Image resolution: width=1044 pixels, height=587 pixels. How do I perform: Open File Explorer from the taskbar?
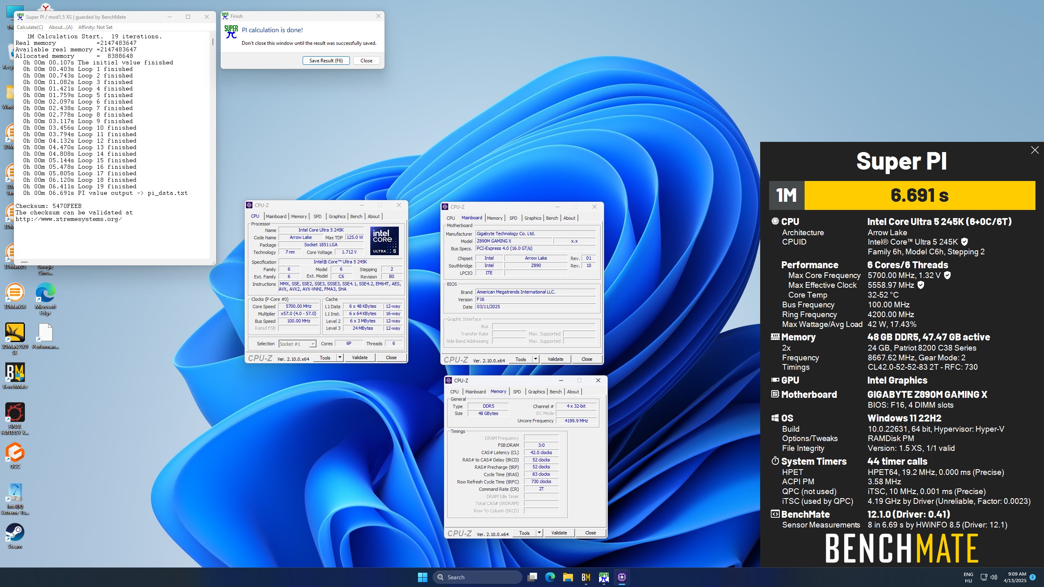pos(568,577)
